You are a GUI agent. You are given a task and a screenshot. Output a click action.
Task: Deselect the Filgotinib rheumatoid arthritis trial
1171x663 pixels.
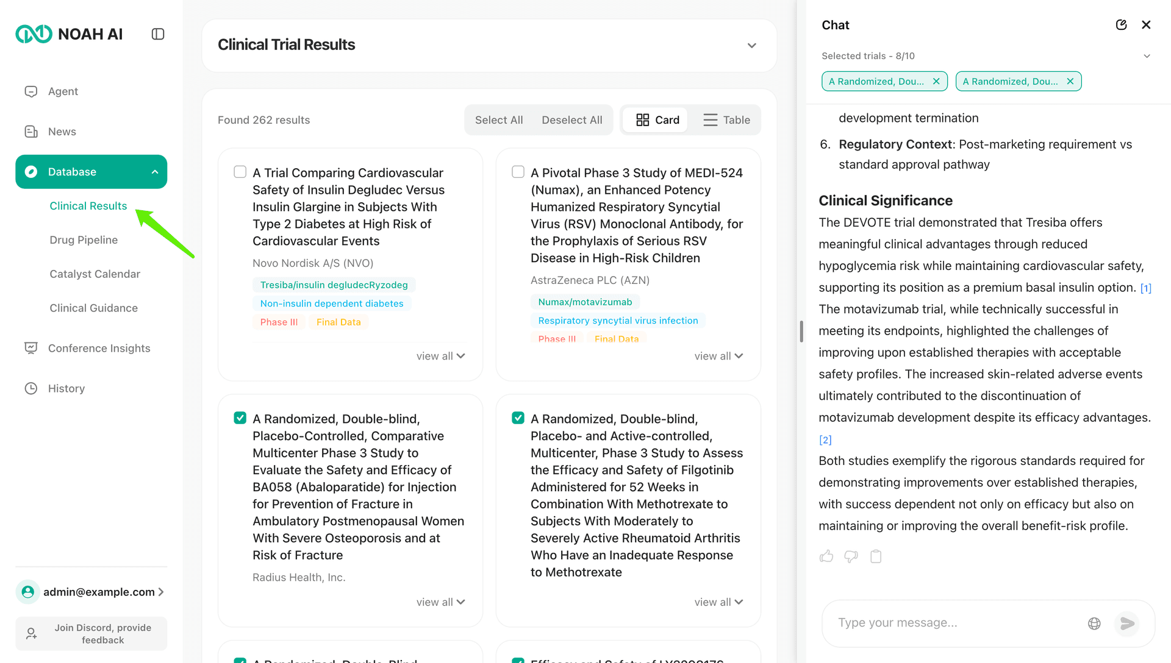[518, 417]
